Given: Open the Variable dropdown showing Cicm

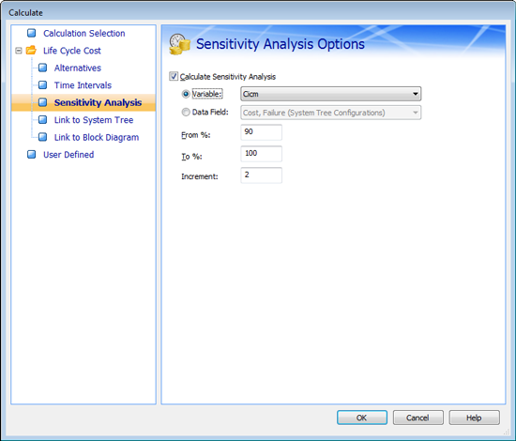Looking at the screenshot, I should click(331, 94).
